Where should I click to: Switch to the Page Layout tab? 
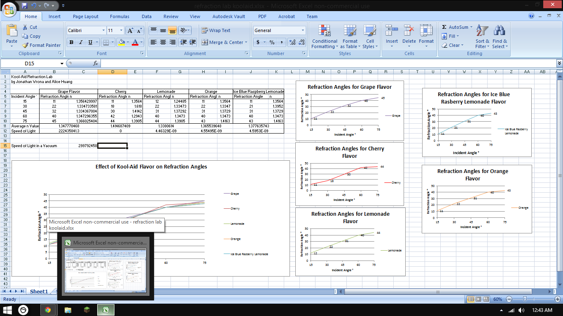(x=86, y=16)
